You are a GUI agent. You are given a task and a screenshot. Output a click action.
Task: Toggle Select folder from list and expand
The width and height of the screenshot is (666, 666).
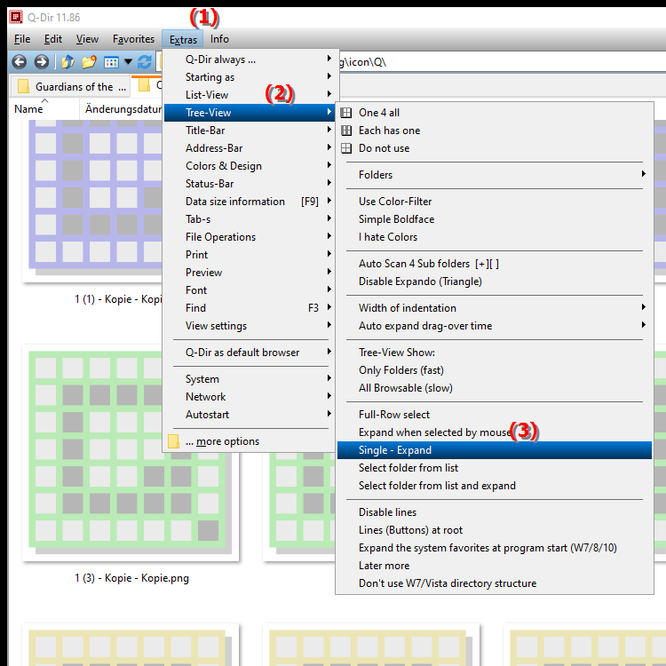[x=495, y=486]
